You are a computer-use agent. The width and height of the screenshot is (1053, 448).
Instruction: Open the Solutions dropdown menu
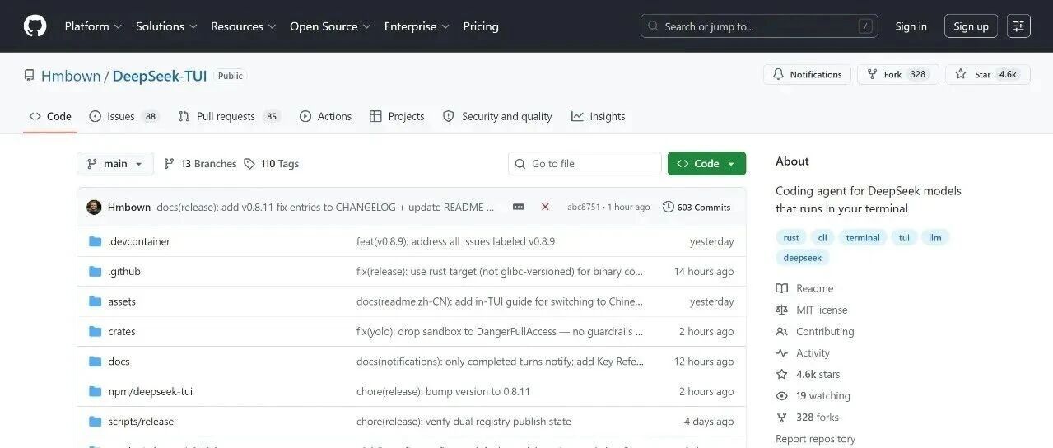[x=166, y=26]
